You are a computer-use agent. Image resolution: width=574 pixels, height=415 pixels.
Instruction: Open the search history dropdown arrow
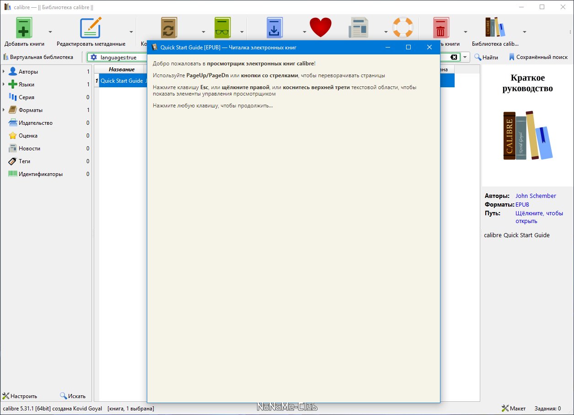[x=465, y=57]
